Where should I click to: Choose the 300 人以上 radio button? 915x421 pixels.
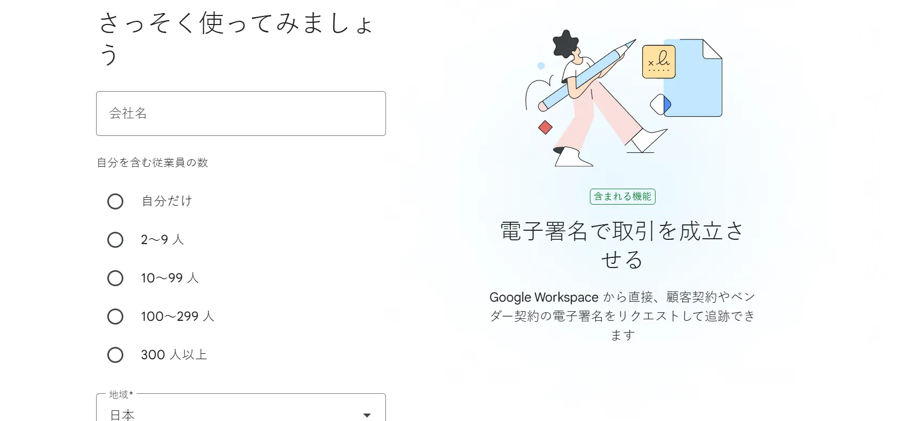(115, 355)
